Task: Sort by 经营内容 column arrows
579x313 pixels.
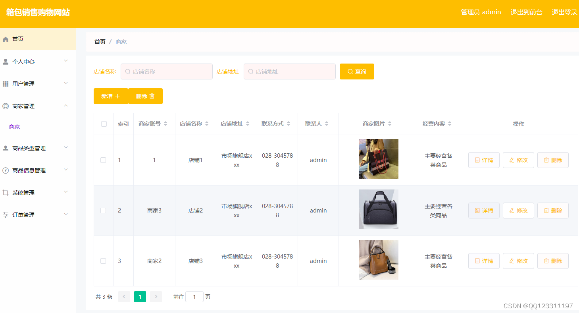Action: click(x=450, y=124)
